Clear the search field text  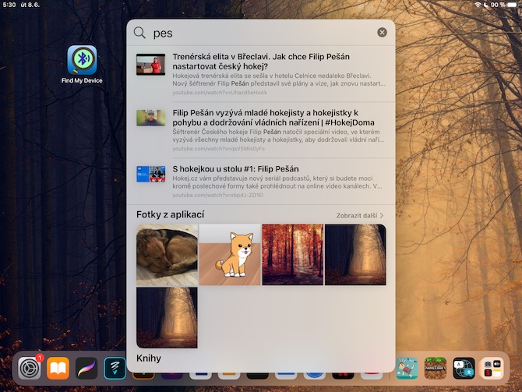pos(382,32)
